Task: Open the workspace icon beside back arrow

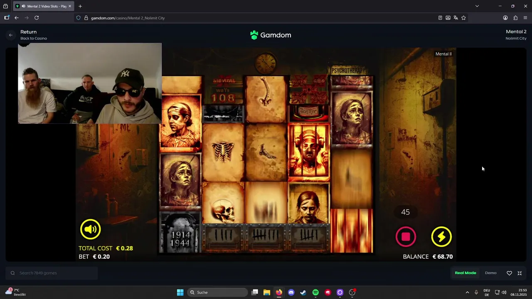Action: coord(7,18)
